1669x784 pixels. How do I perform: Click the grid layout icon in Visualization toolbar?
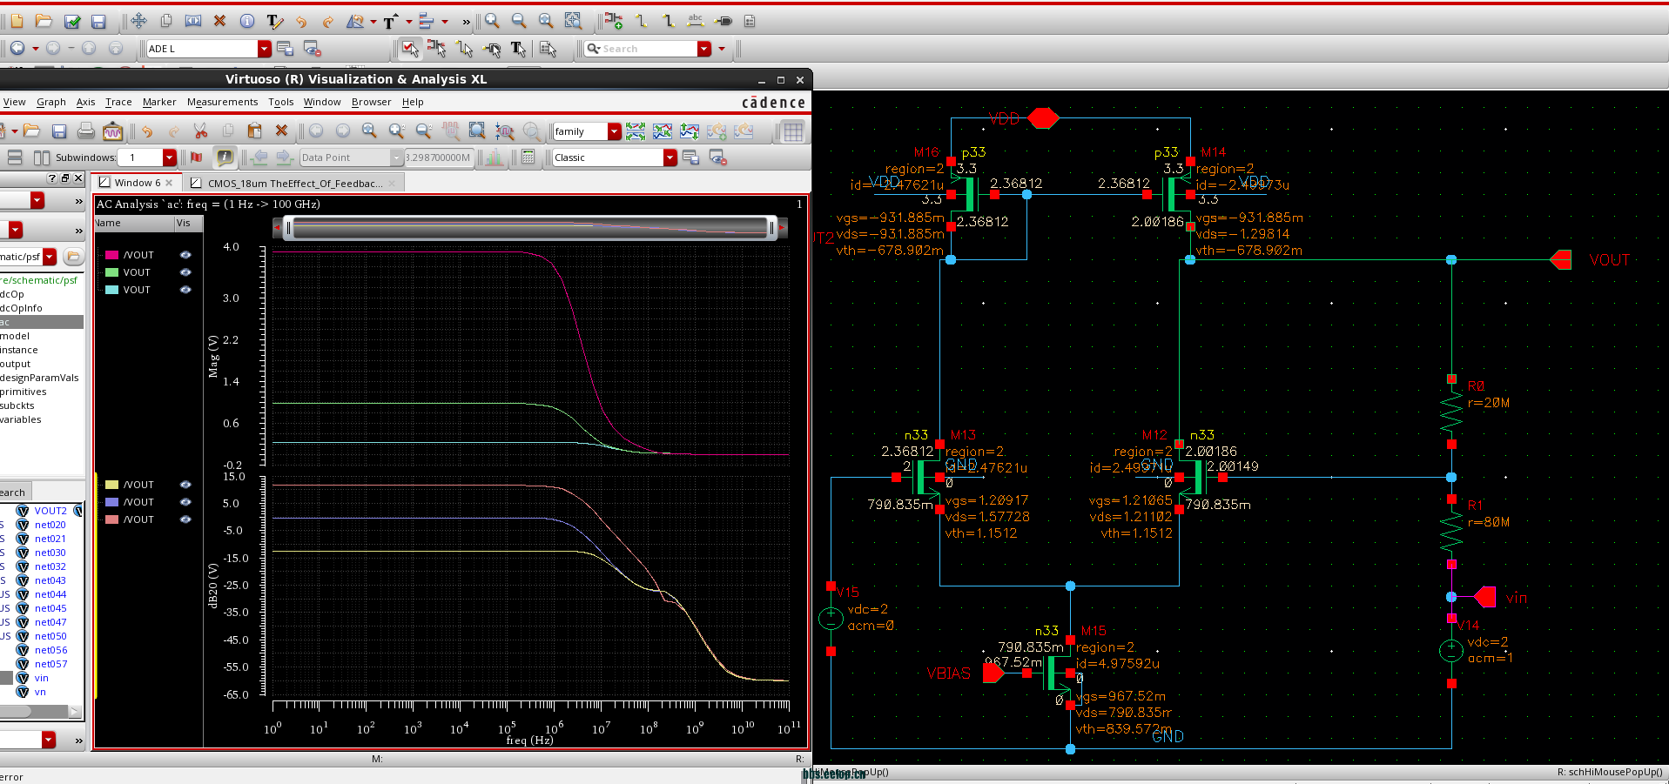tap(793, 131)
